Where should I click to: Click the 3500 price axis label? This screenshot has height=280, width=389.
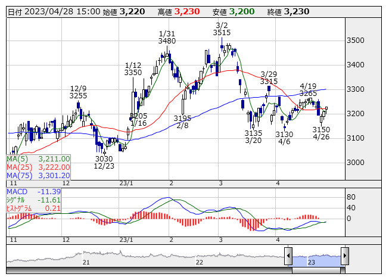tap(356, 41)
